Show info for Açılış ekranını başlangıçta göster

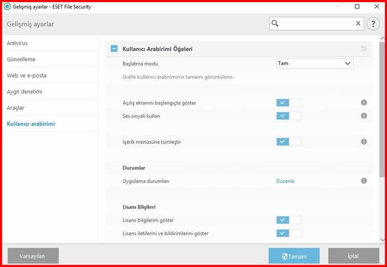(364, 102)
